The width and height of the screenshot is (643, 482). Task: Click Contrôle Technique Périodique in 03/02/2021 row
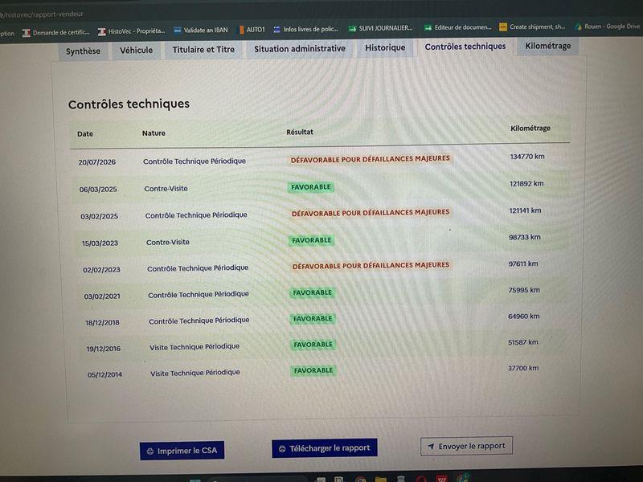[199, 295]
